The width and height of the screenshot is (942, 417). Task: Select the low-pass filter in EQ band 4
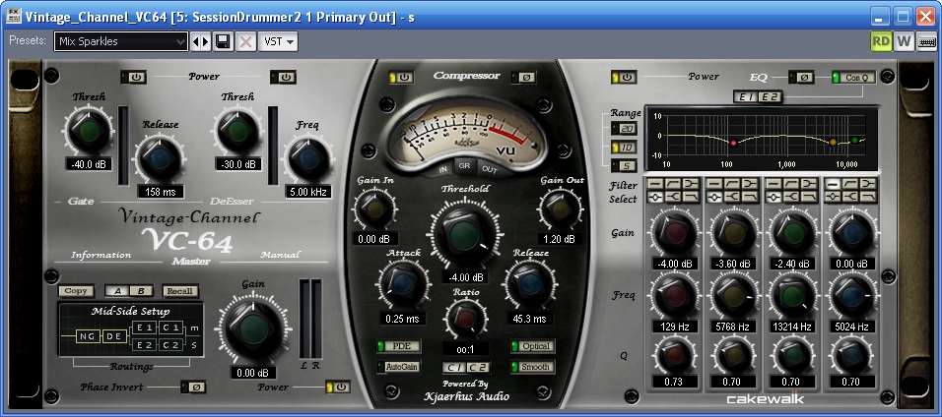pos(867,197)
